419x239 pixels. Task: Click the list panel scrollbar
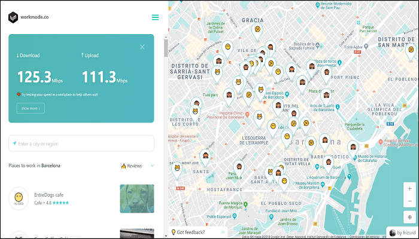(x=166, y=48)
